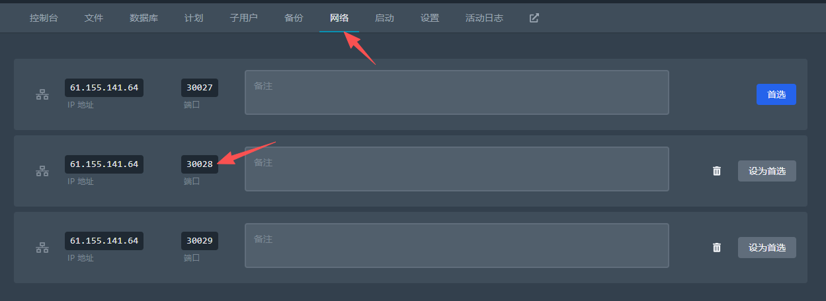Set port 30029 as primary with 设为首选
The height and width of the screenshot is (301, 826).
coord(767,248)
